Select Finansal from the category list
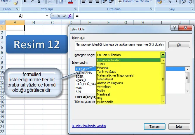This screenshot has height=135, width=195. 103,68
